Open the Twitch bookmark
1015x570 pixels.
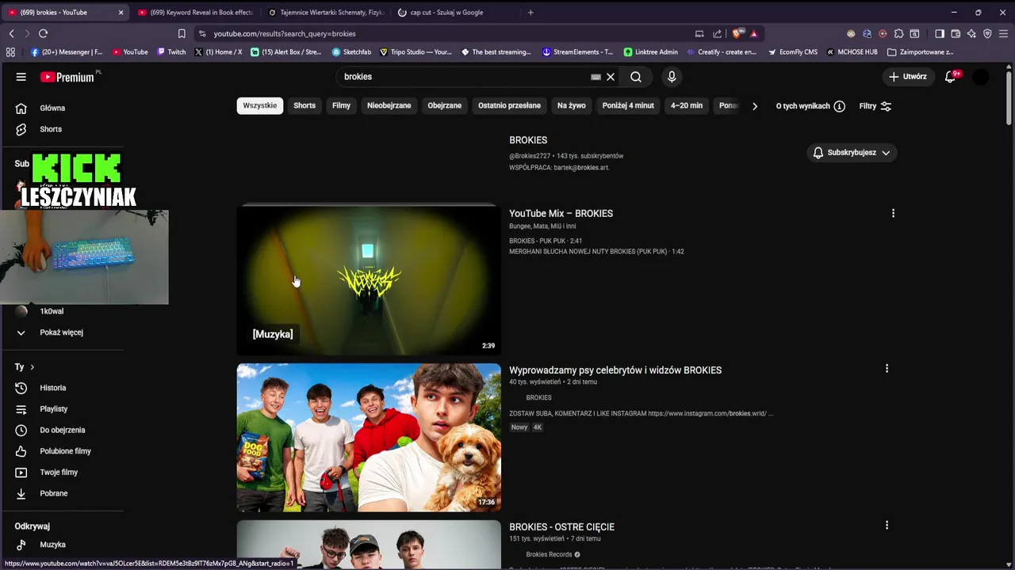171,52
